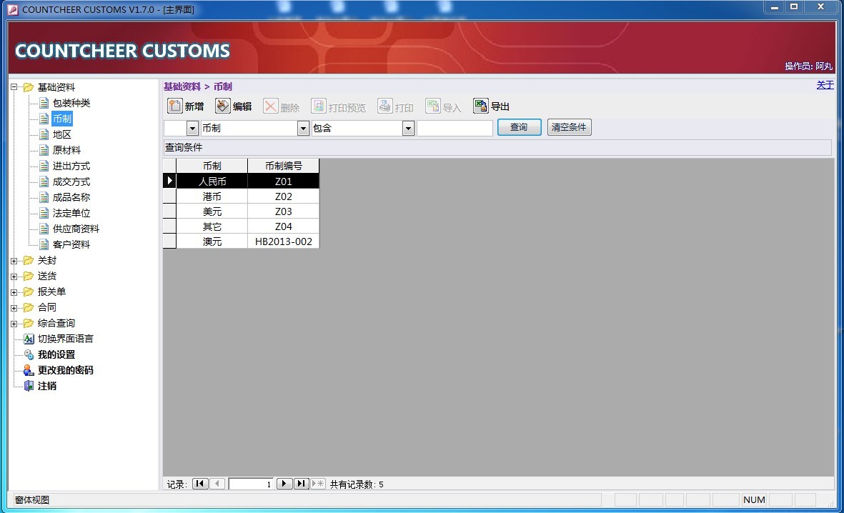Click the 综合查询 tree label
Image resolution: width=844 pixels, height=513 pixels.
point(56,323)
